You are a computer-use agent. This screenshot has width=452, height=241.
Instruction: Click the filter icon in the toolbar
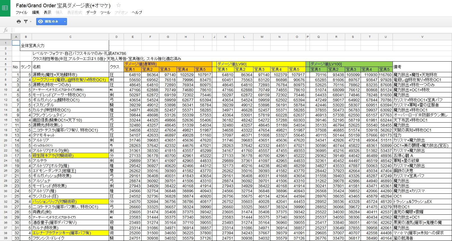pyautogui.click(x=26, y=22)
